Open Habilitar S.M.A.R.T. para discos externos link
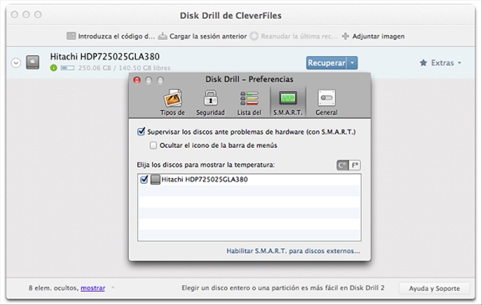The width and height of the screenshot is (482, 305). pos(293,251)
